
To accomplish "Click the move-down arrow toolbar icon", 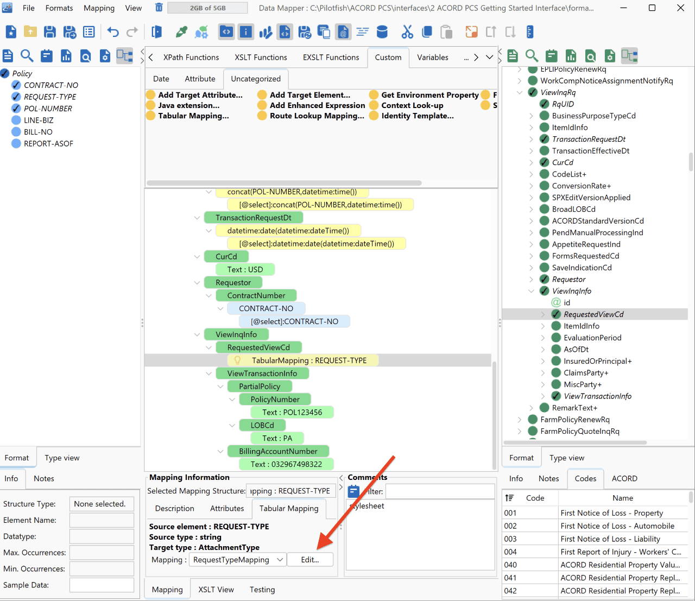I will pyautogui.click(x=510, y=32).
